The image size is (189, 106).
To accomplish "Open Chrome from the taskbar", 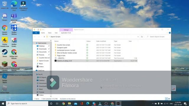I will [x=63, y=103].
